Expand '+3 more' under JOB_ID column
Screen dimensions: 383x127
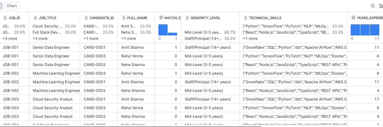coord(10,39)
